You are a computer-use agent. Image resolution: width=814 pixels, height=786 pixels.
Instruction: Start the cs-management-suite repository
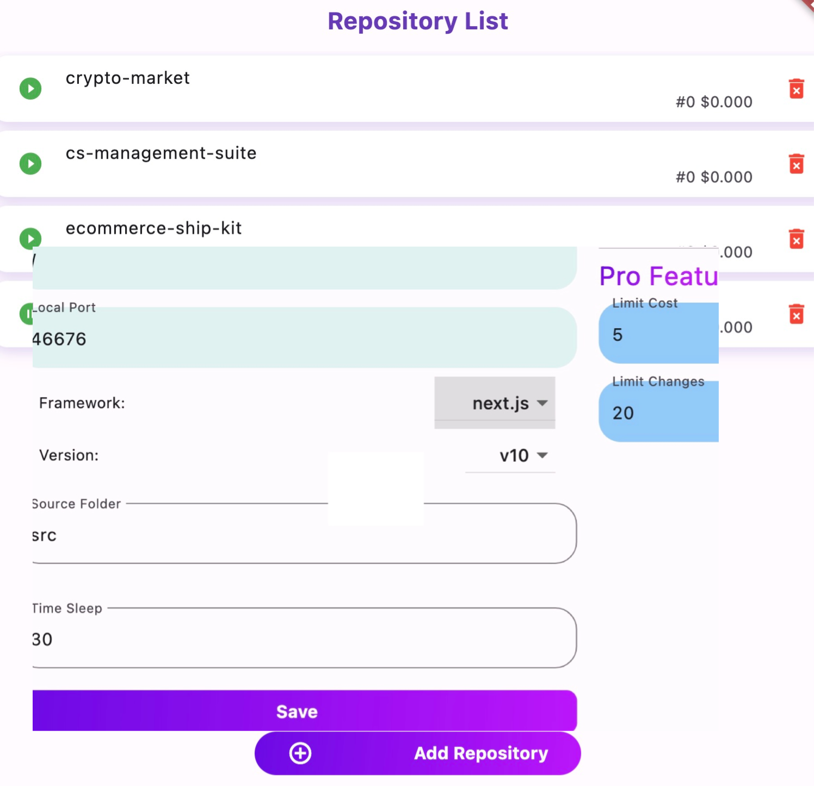point(30,164)
